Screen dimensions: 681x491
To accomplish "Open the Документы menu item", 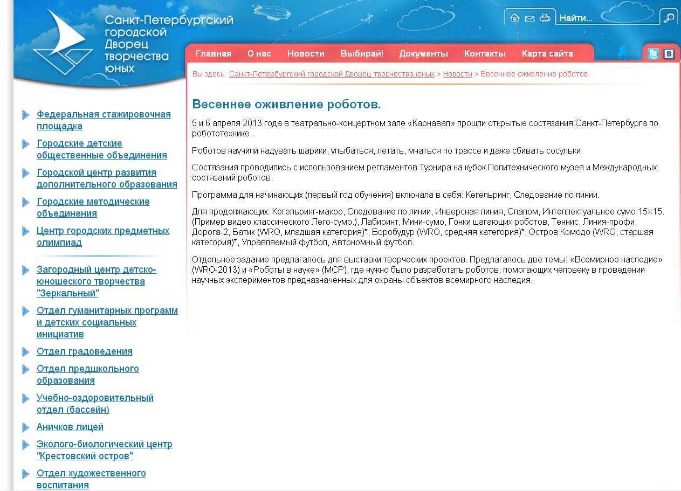I will tap(423, 53).
